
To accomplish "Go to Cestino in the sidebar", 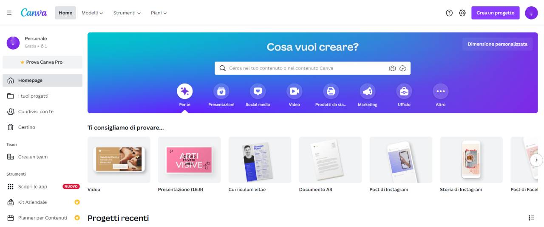I will 26,127.
